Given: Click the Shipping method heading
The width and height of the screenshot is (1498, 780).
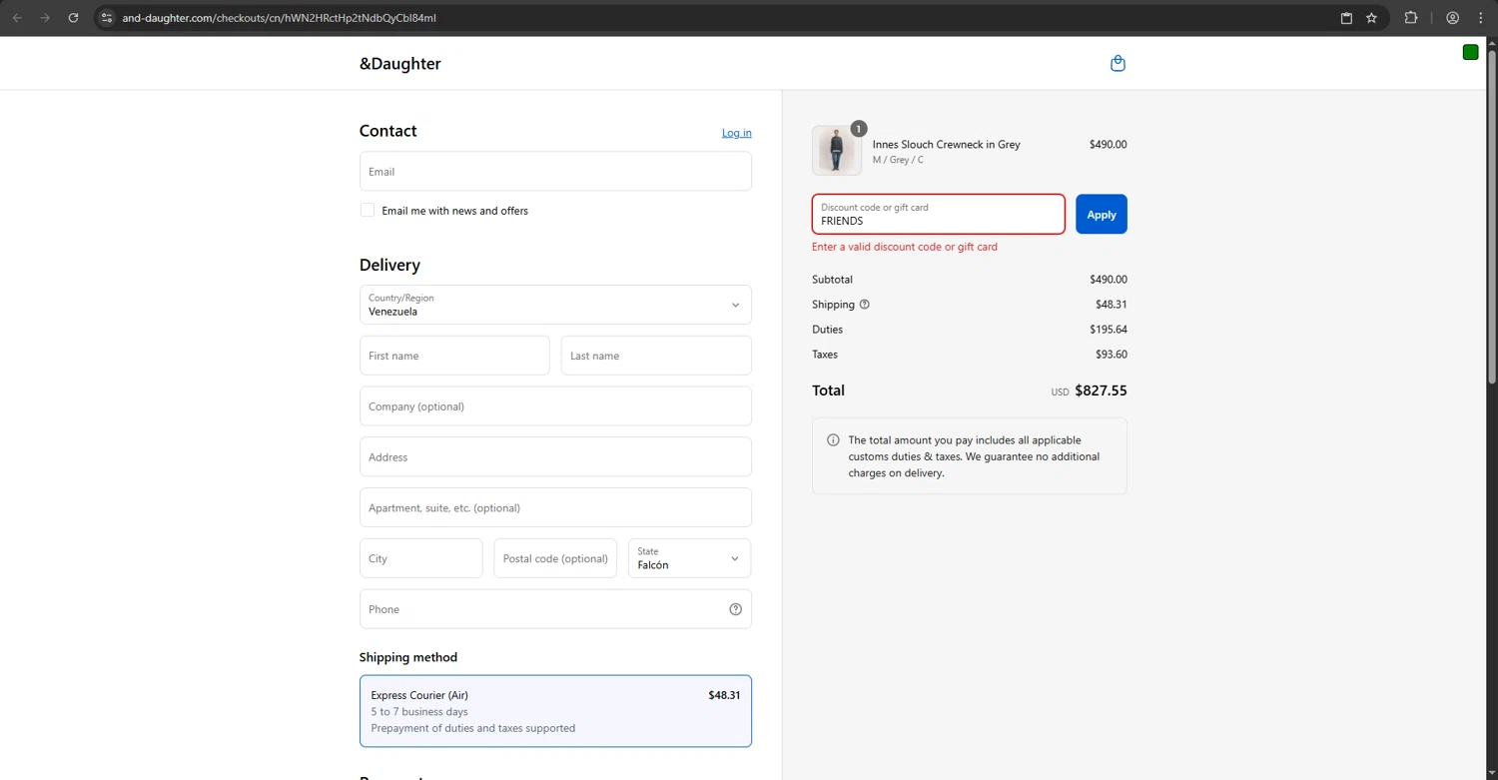Looking at the screenshot, I should point(408,657).
